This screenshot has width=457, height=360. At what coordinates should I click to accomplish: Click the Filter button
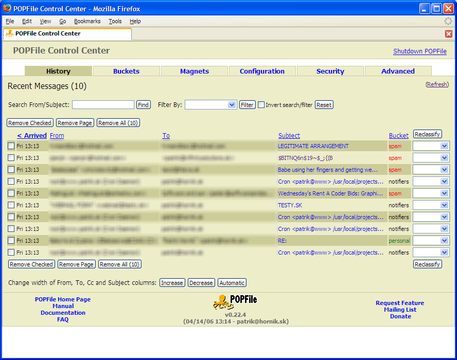coord(247,105)
